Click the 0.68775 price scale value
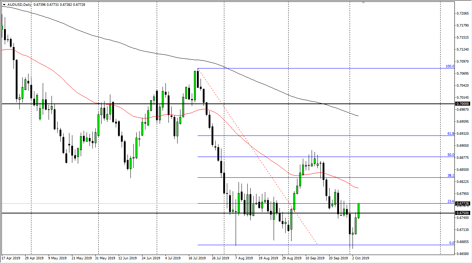This screenshot has height=263, width=472. coord(463,158)
